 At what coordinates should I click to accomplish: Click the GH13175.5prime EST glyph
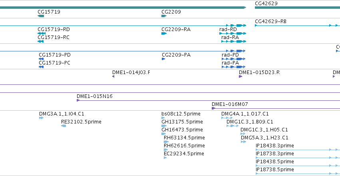[164, 126]
